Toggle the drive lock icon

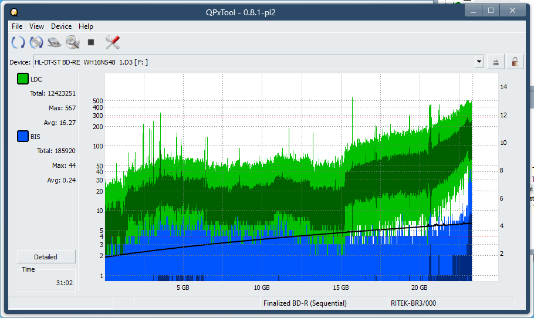515,62
